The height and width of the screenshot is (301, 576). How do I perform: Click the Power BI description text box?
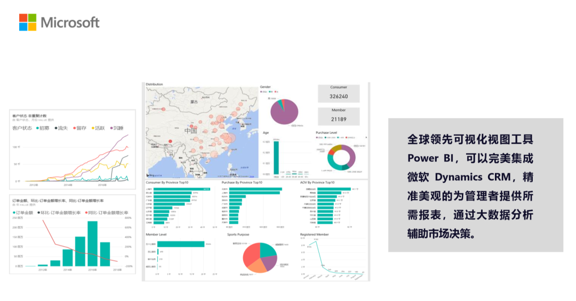475,185
